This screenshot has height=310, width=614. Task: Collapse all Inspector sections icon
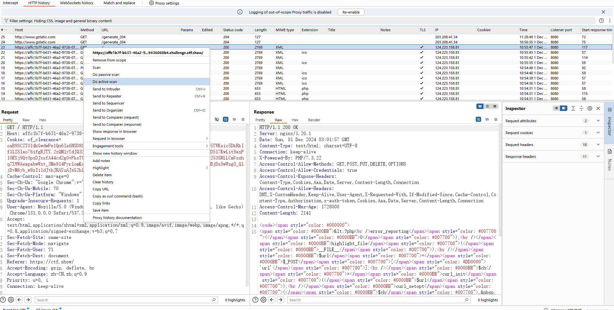point(582,108)
